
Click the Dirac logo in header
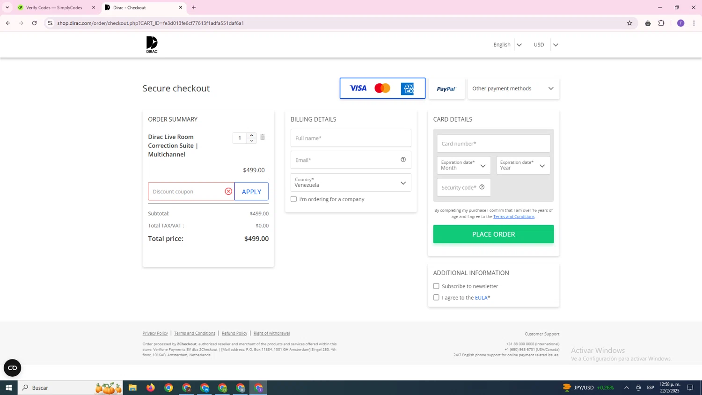click(152, 44)
